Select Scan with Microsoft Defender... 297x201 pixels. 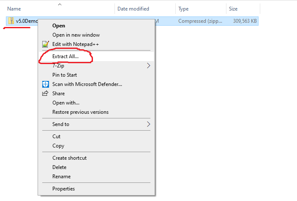coord(96,84)
